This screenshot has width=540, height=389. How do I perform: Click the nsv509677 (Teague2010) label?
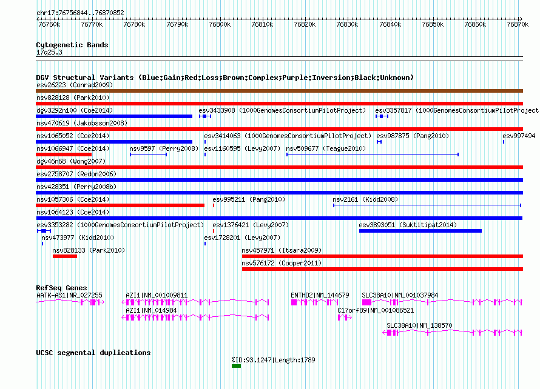point(326,148)
